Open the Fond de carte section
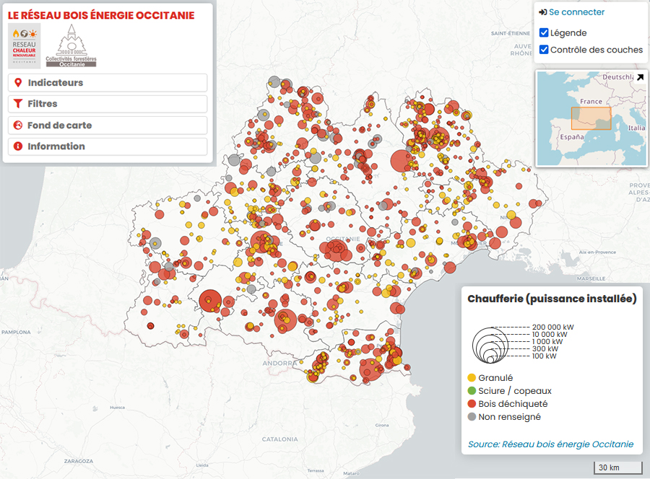This screenshot has height=479, width=650. (x=108, y=125)
